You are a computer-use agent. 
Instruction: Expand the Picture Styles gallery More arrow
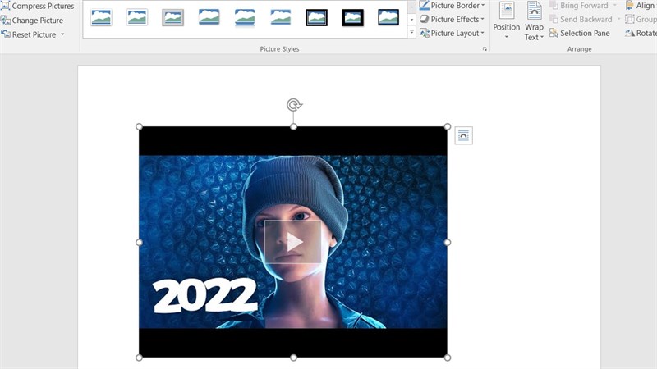pos(411,32)
